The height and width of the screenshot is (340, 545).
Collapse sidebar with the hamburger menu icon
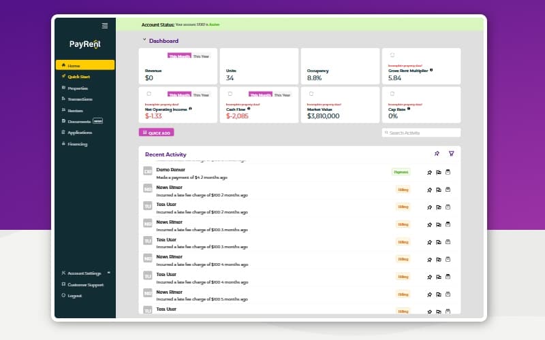tap(104, 26)
